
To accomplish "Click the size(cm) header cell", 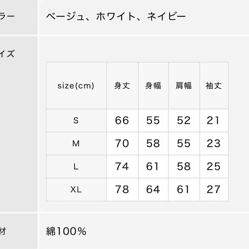I will tap(76, 86).
